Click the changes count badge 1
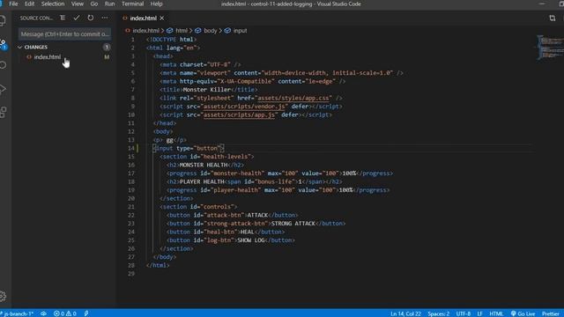564x317 pixels. point(107,47)
